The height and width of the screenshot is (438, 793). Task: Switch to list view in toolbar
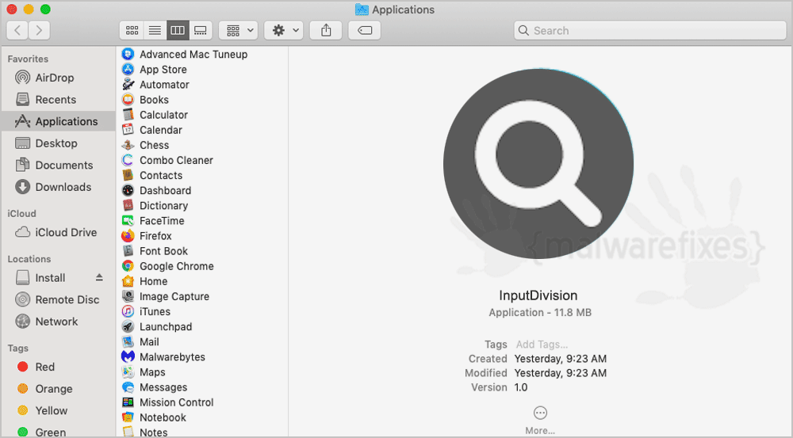[x=155, y=30]
